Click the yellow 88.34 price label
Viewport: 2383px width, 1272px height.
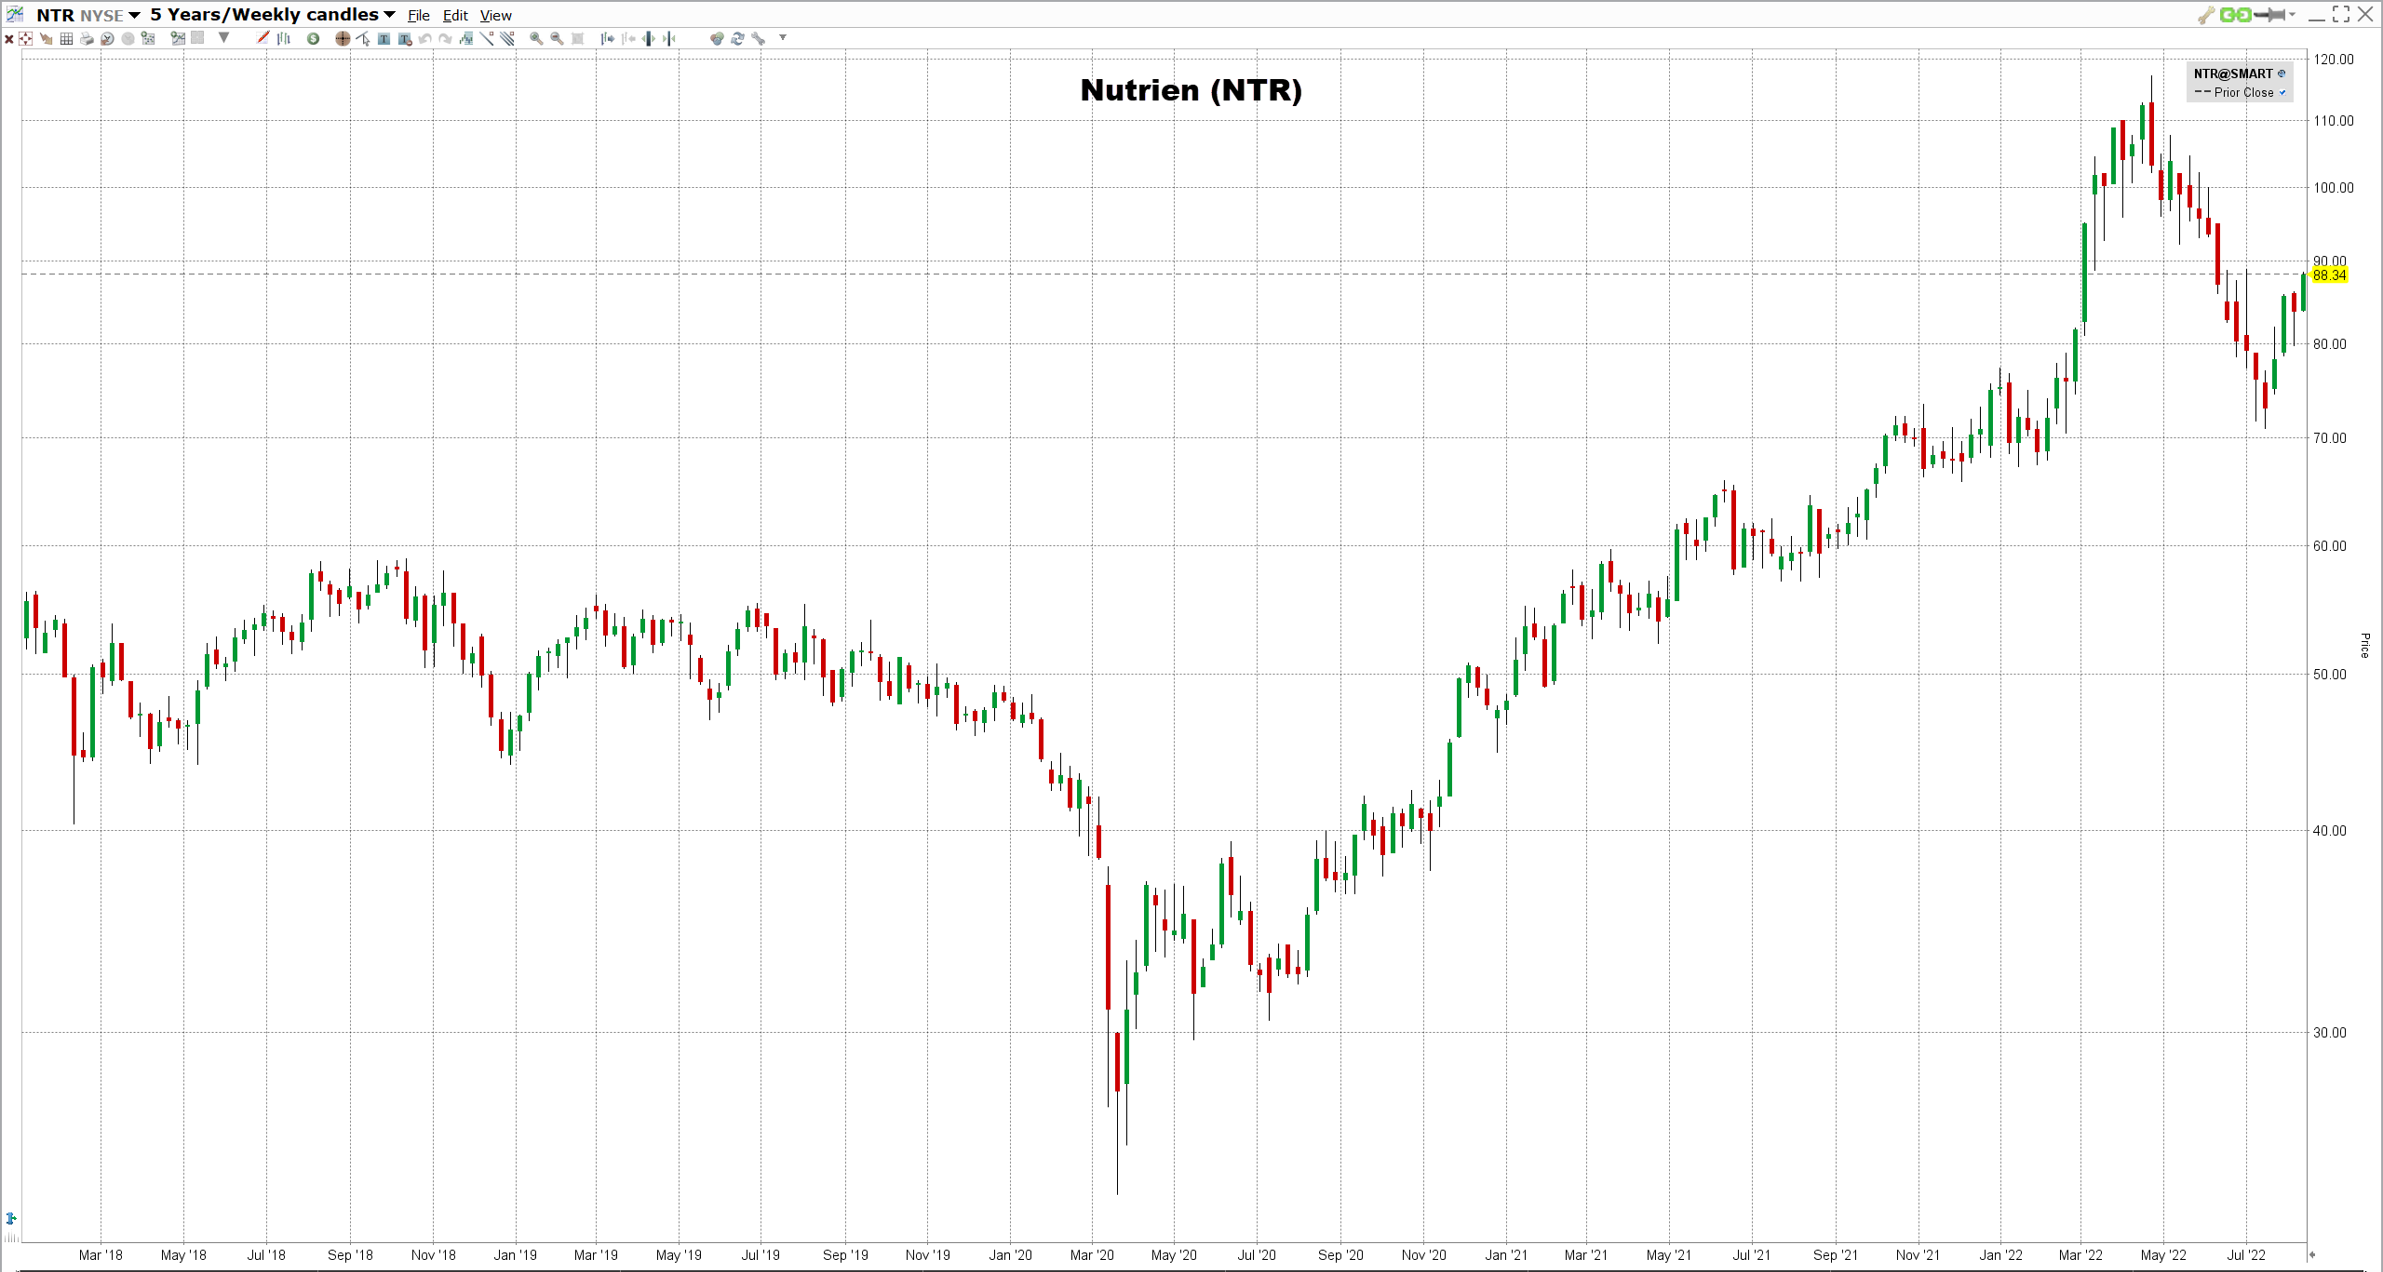(x=2329, y=274)
